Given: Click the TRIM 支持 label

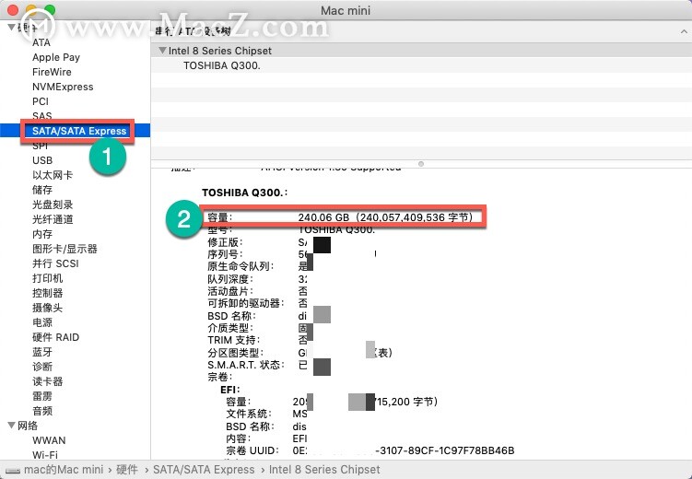Looking at the screenshot, I should (x=233, y=340).
